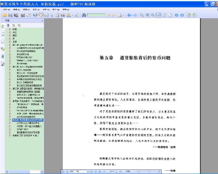
Task: Click the zoom in plus in bottom bar
Action: point(160,171)
